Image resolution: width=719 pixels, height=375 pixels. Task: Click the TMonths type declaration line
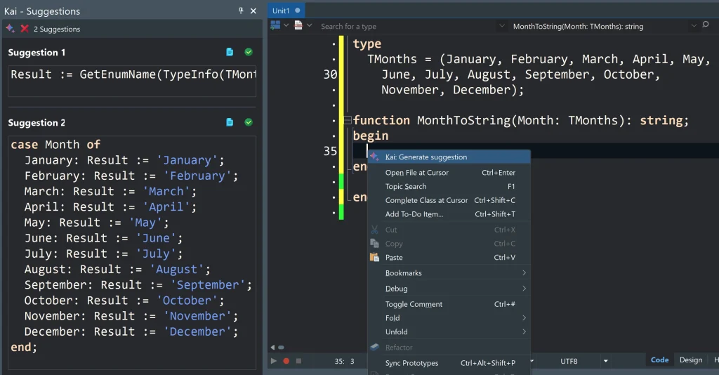tap(539, 59)
